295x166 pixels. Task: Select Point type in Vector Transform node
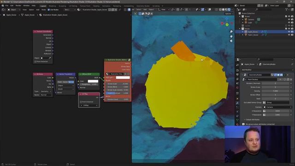pyautogui.click(x=60, y=82)
